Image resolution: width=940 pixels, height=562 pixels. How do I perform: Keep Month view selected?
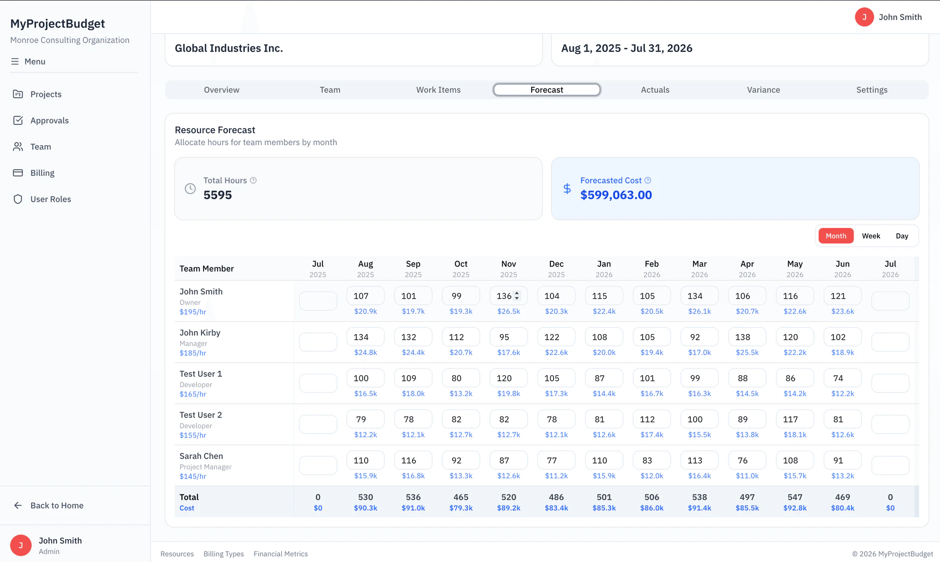tap(835, 236)
